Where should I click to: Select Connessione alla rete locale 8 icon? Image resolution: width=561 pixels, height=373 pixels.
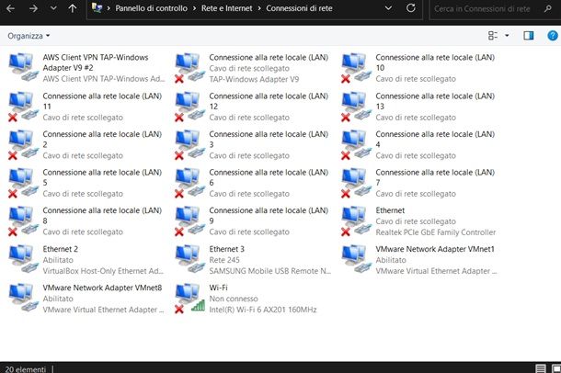(x=23, y=220)
